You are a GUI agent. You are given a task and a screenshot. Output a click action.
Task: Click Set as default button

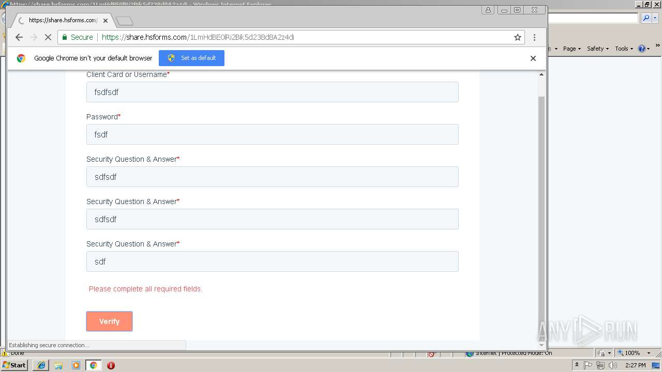191,58
